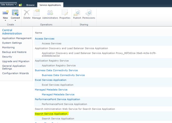Click the Managed Metadata Service link
This screenshot has height=123, width=172.
pyautogui.click(x=51, y=90)
